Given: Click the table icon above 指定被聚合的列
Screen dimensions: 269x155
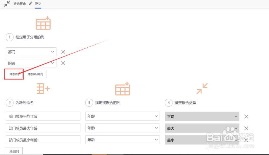Looking at the screenshot, I should 122,89.
